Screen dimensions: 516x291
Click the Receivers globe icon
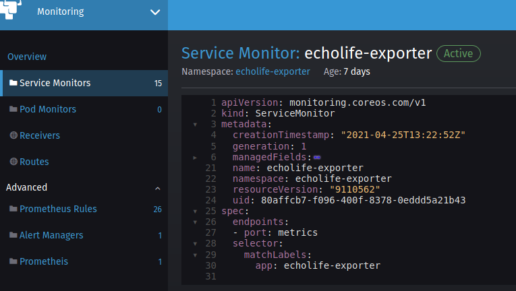[13, 135]
